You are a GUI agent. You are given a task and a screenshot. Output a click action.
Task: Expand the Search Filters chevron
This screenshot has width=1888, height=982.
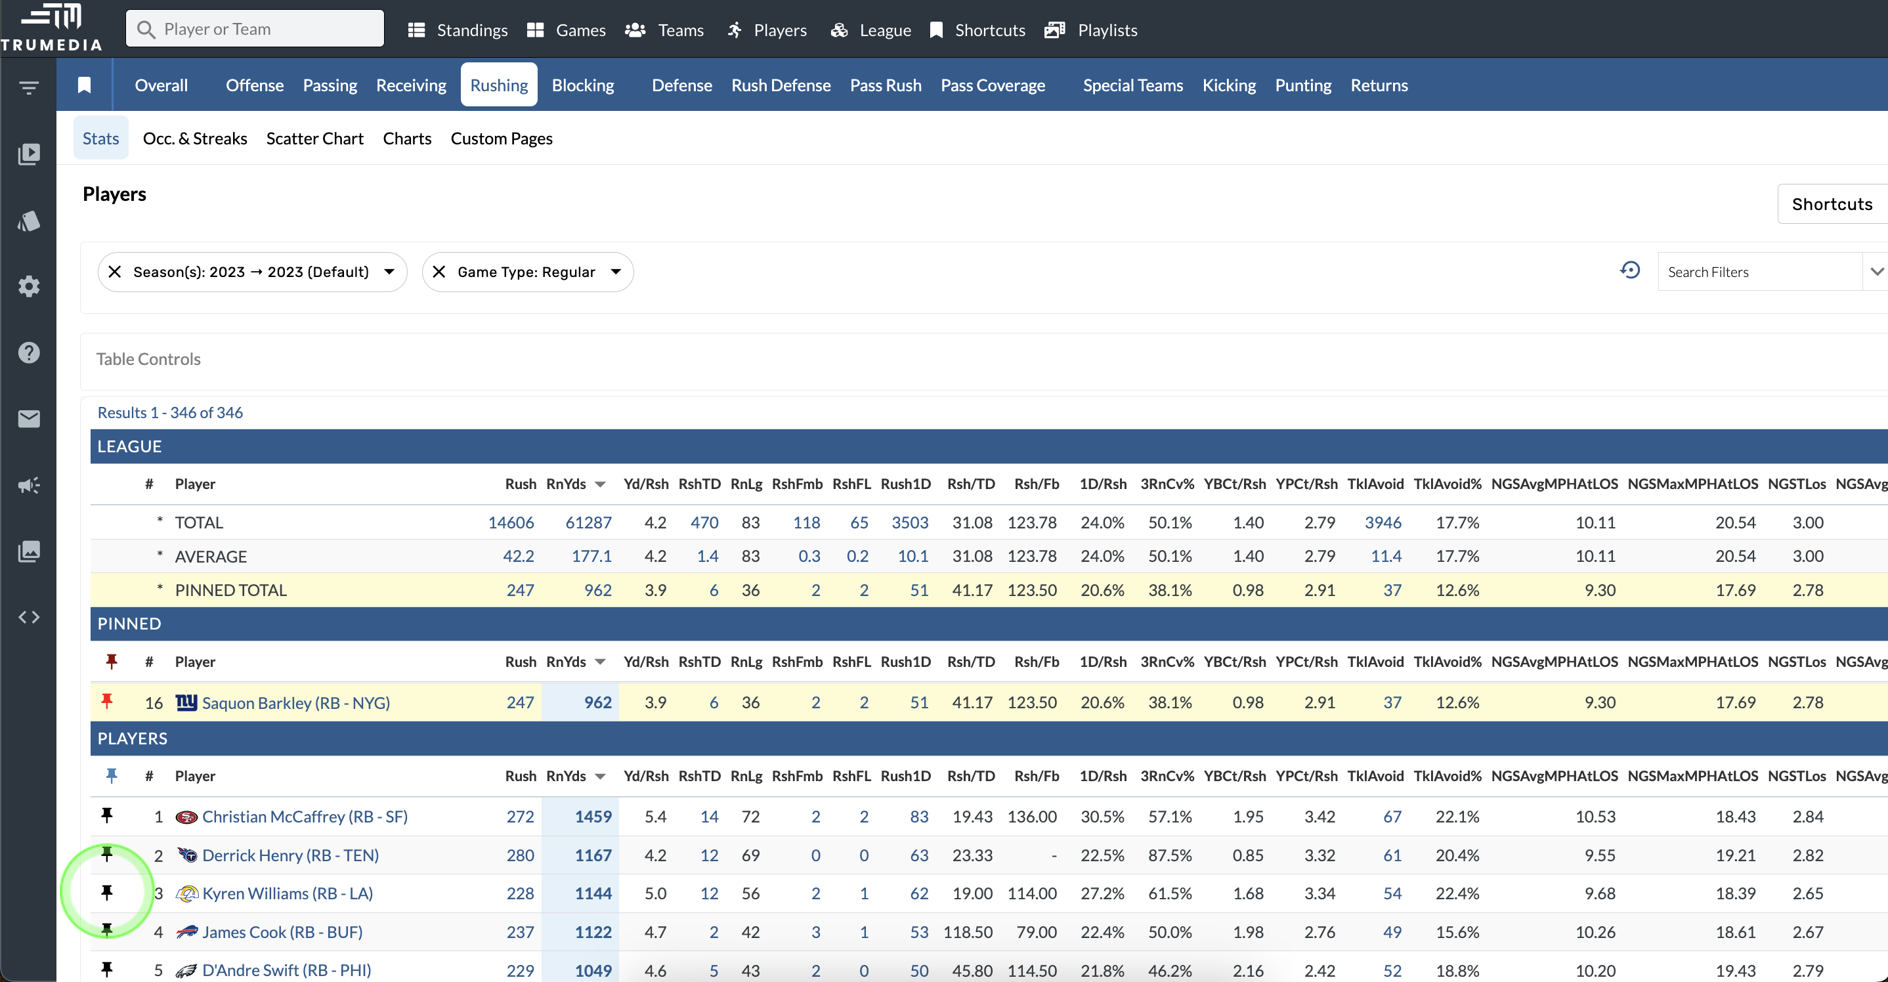pyautogui.click(x=1876, y=272)
